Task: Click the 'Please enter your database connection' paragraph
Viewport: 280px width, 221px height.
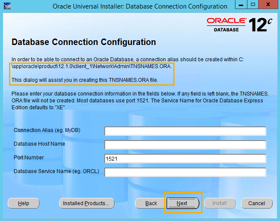Action: pyautogui.click(x=140, y=101)
